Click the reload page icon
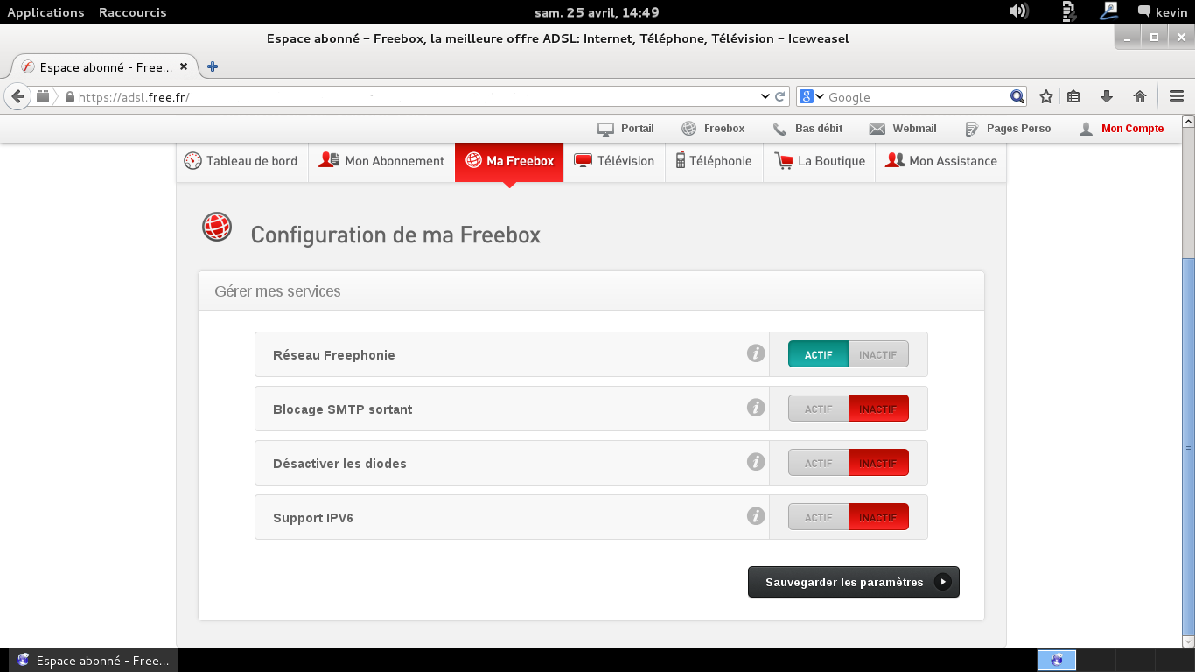Screen dimensions: 1195x672 [x=779, y=96]
